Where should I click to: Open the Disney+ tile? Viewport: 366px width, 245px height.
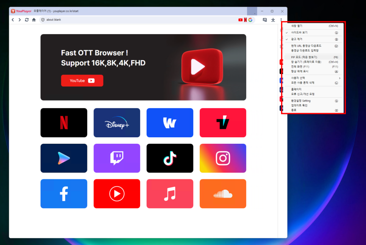tap(117, 122)
